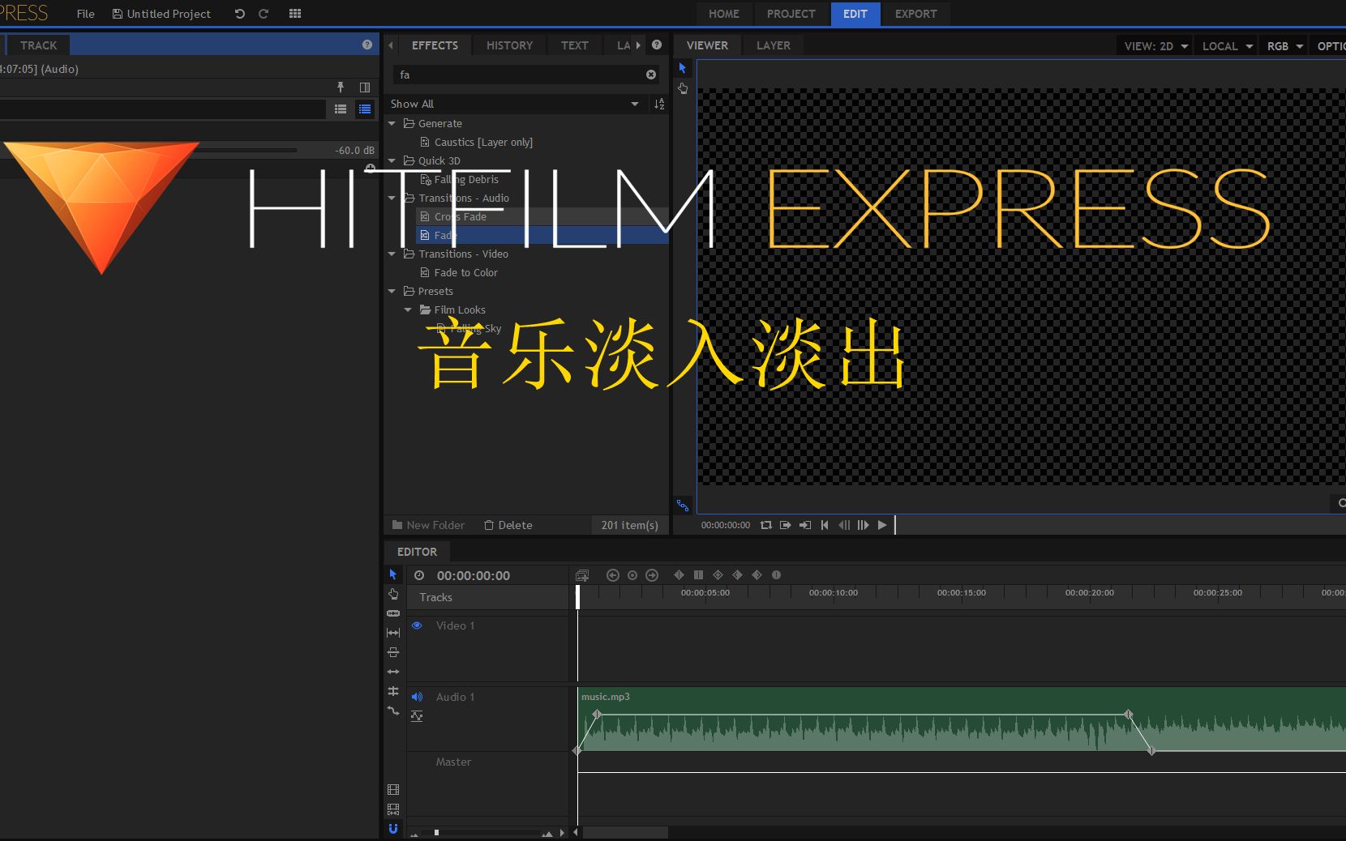The image size is (1346, 841).
Task: Open Track panel help
Action: [367, 45]
